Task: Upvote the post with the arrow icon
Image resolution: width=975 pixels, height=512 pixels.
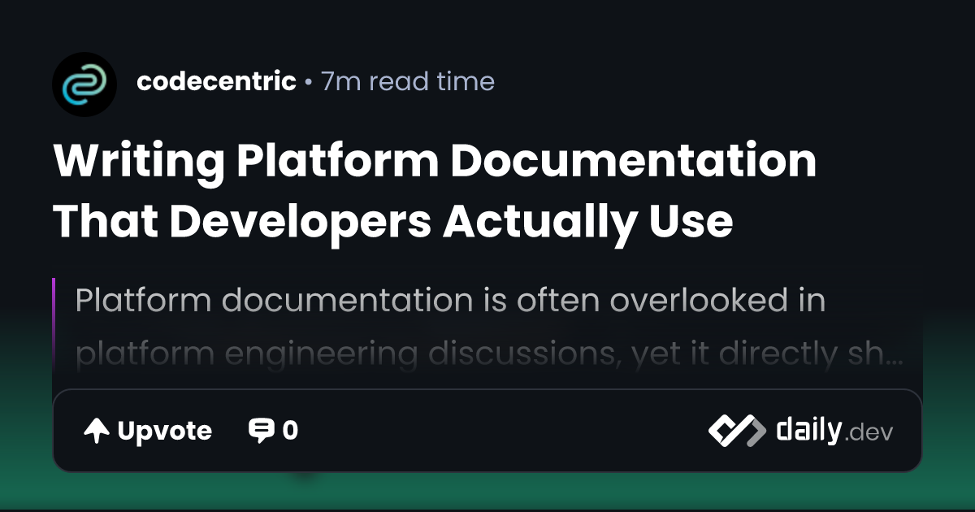Action: coord(97,431)
